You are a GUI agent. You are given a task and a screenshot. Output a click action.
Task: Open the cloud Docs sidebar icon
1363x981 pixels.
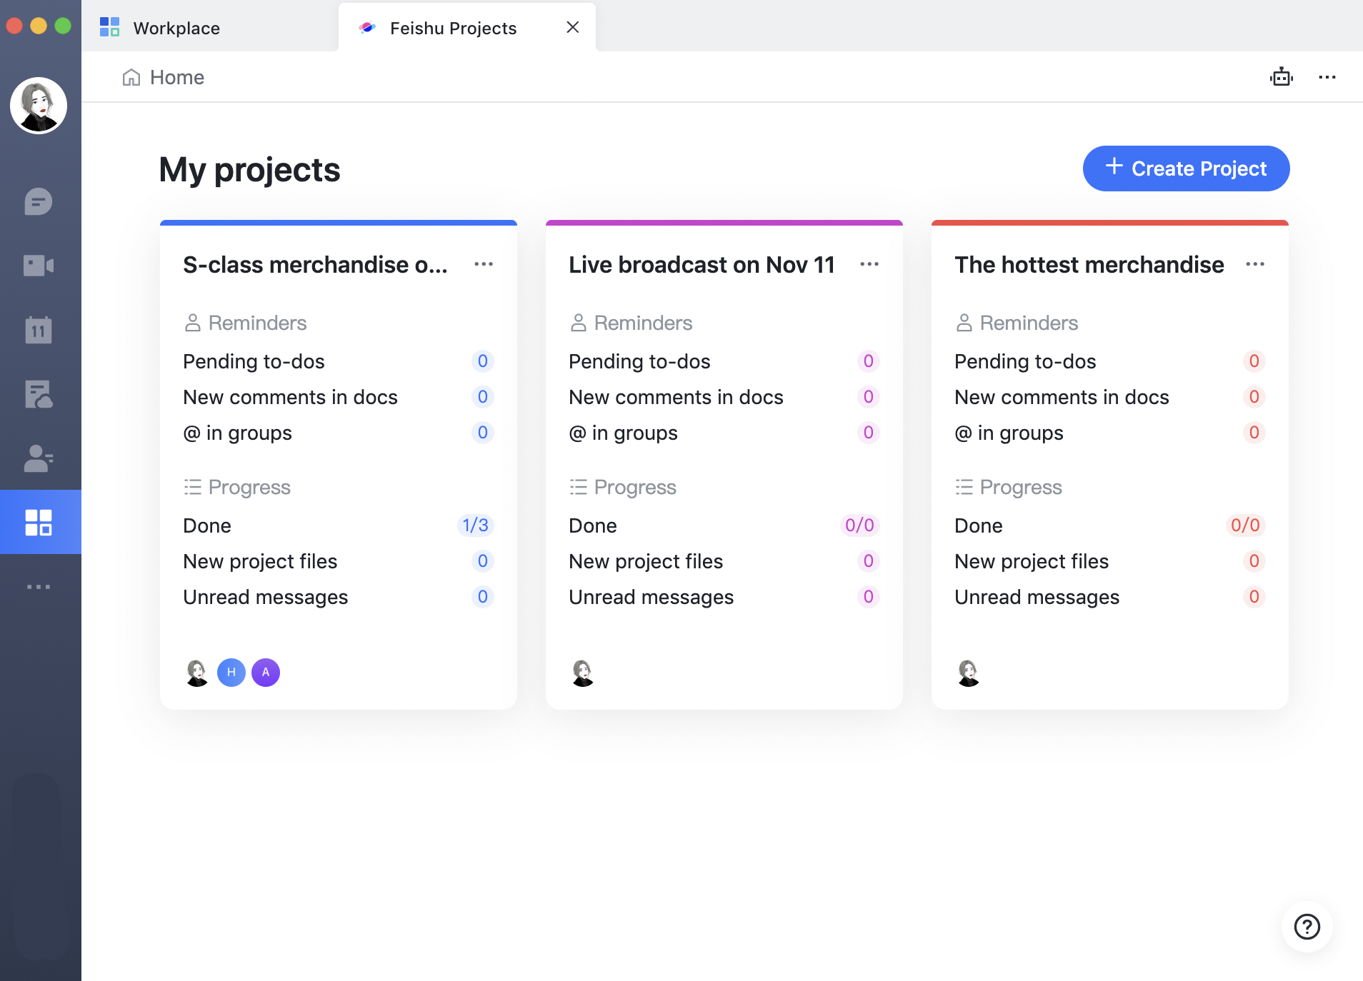(x=39, y=394)
